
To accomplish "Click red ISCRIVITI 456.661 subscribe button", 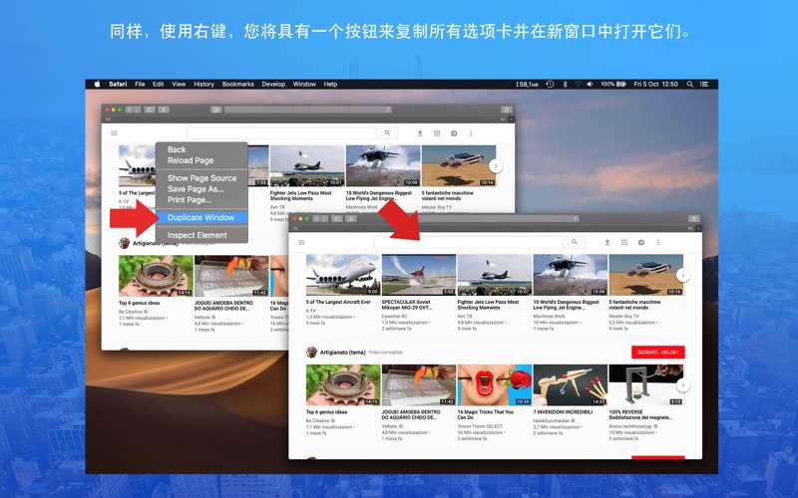I will [658, 353].
